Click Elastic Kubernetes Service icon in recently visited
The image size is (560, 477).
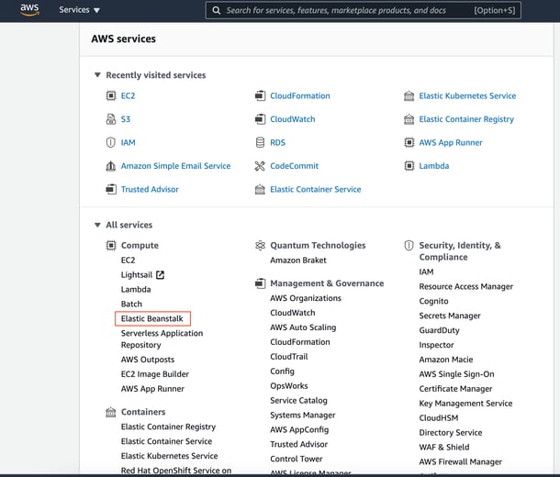pos(409,95)
